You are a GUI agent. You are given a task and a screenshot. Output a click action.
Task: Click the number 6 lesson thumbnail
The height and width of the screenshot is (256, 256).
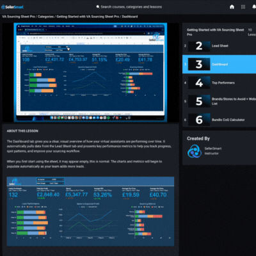pos(199,120)
